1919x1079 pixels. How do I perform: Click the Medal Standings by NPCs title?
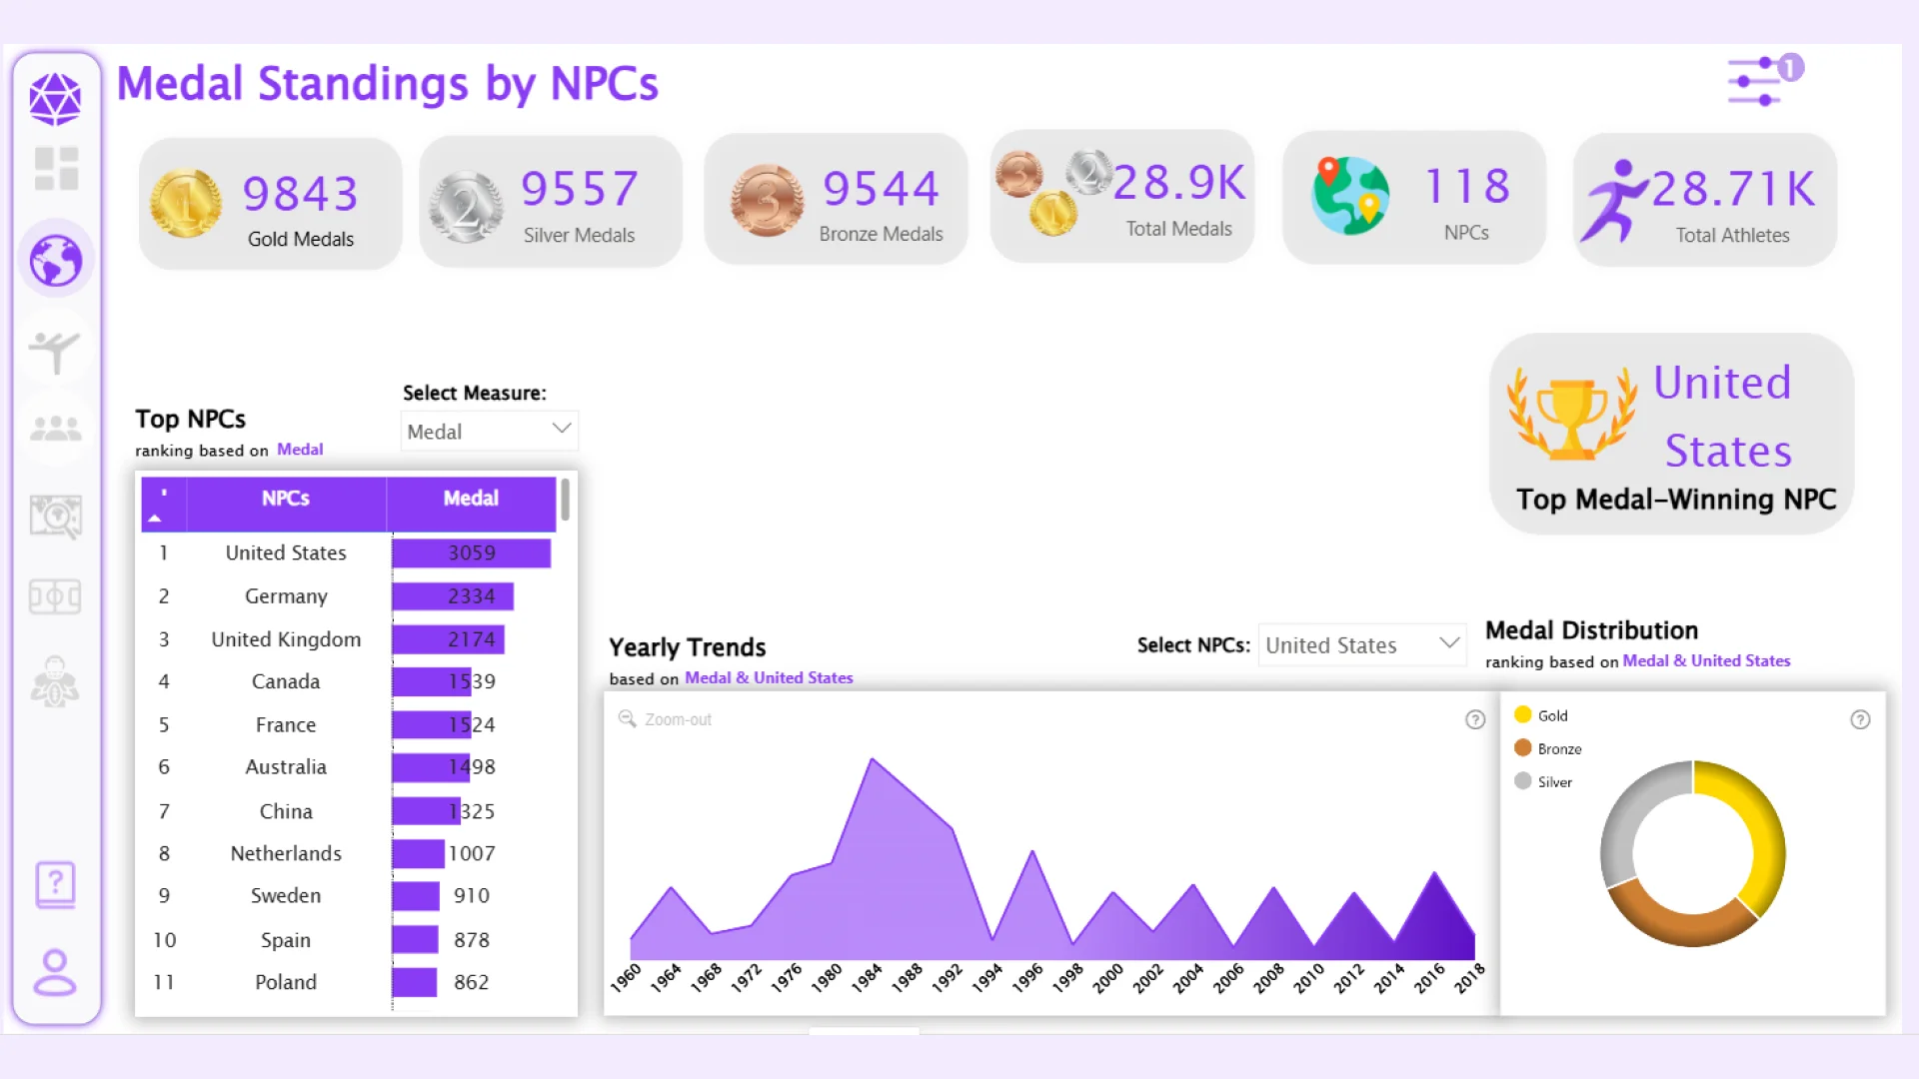pos(388,84)
